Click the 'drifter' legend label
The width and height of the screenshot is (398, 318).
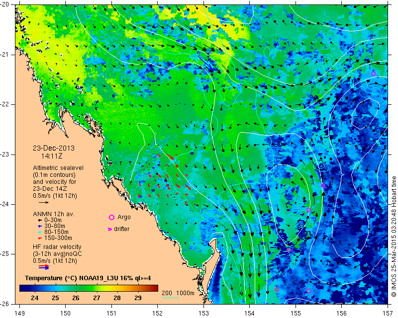pyautogui.click(x=121, y=229)
